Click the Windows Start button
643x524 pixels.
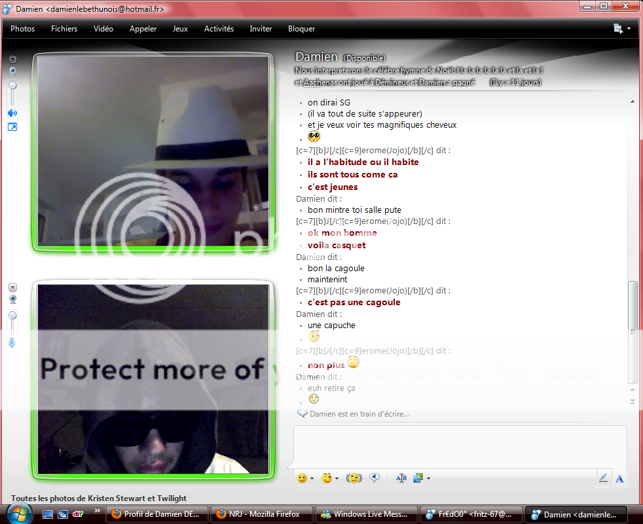(x=19, y=515)
